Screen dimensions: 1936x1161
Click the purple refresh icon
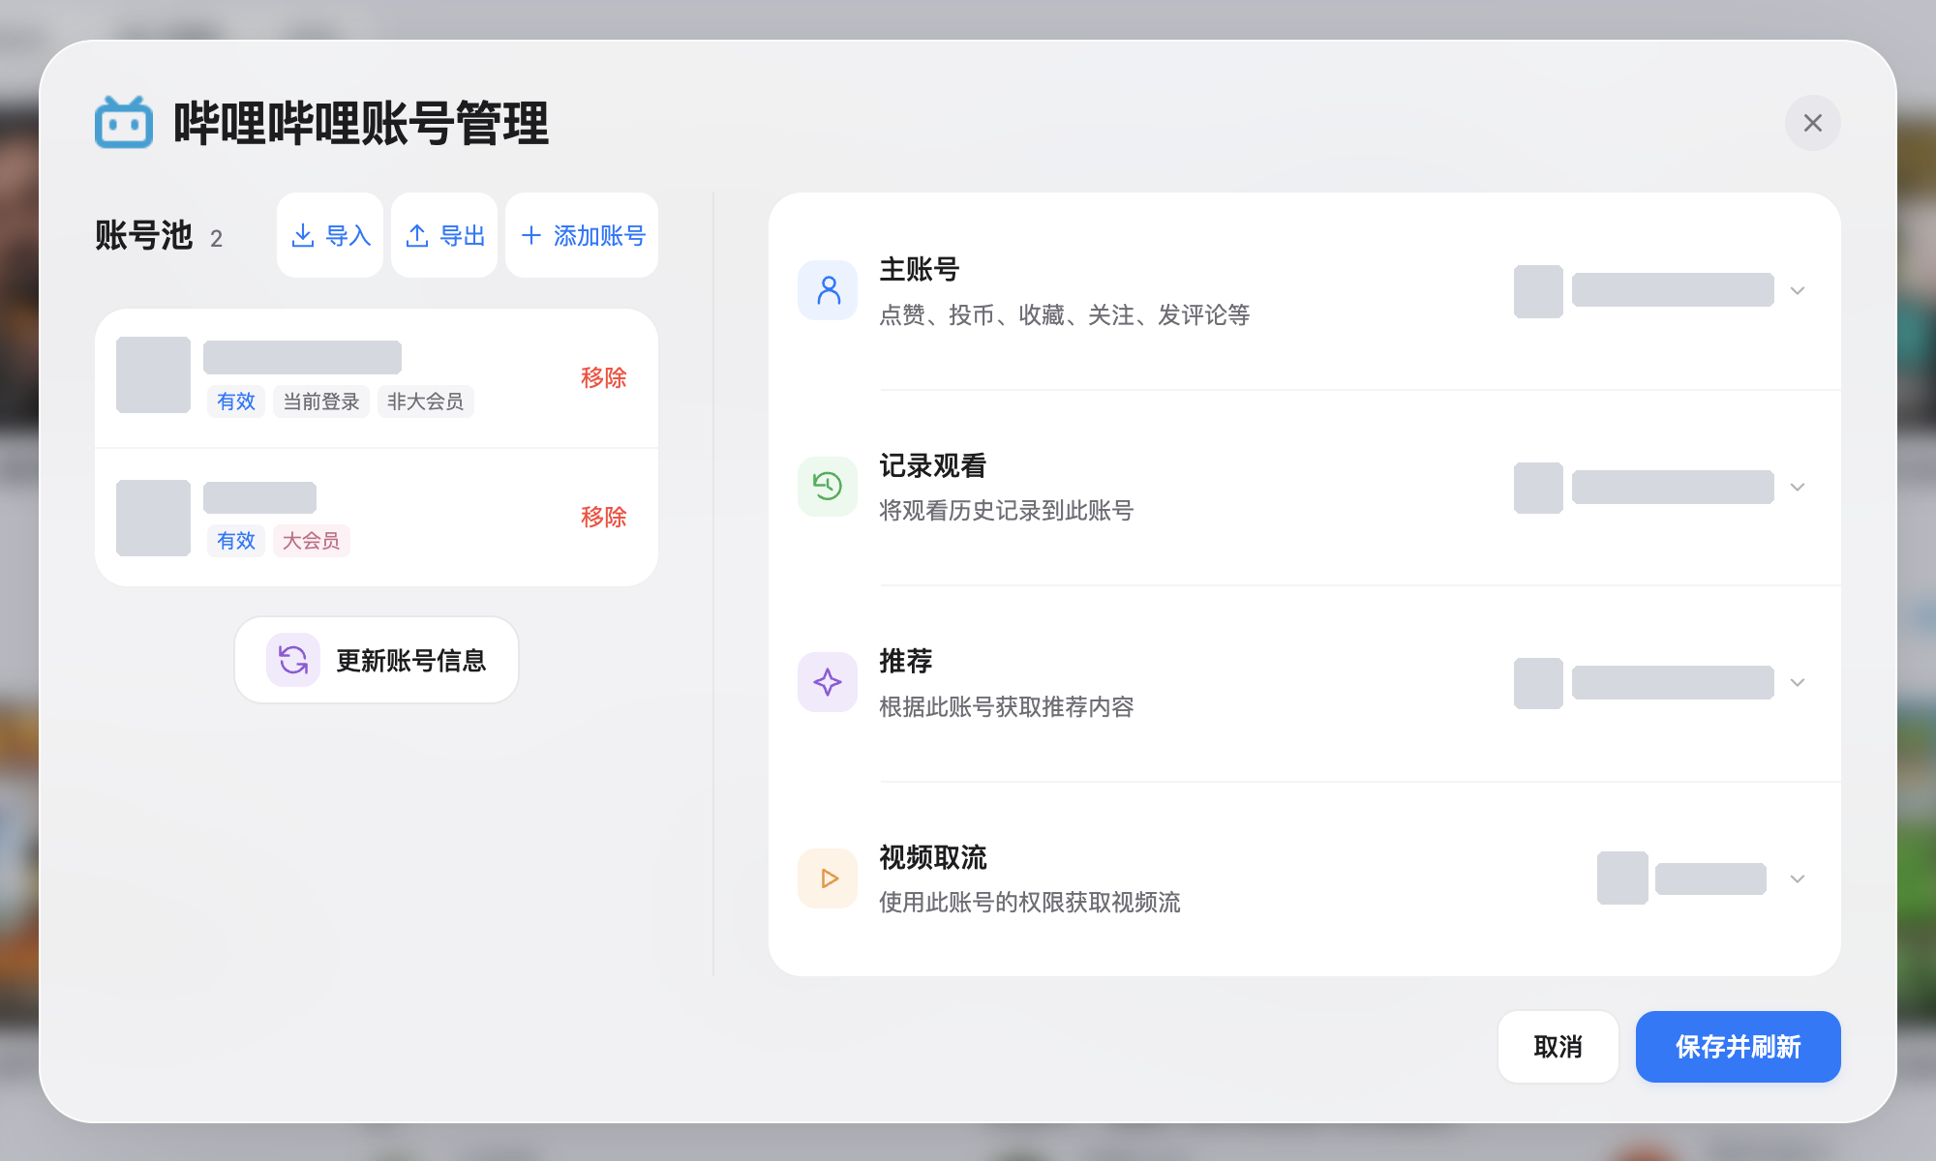(293, 660)
